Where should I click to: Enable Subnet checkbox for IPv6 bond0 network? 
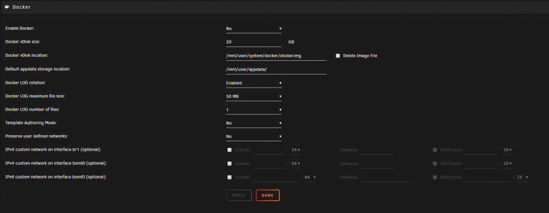pos(229,177)
